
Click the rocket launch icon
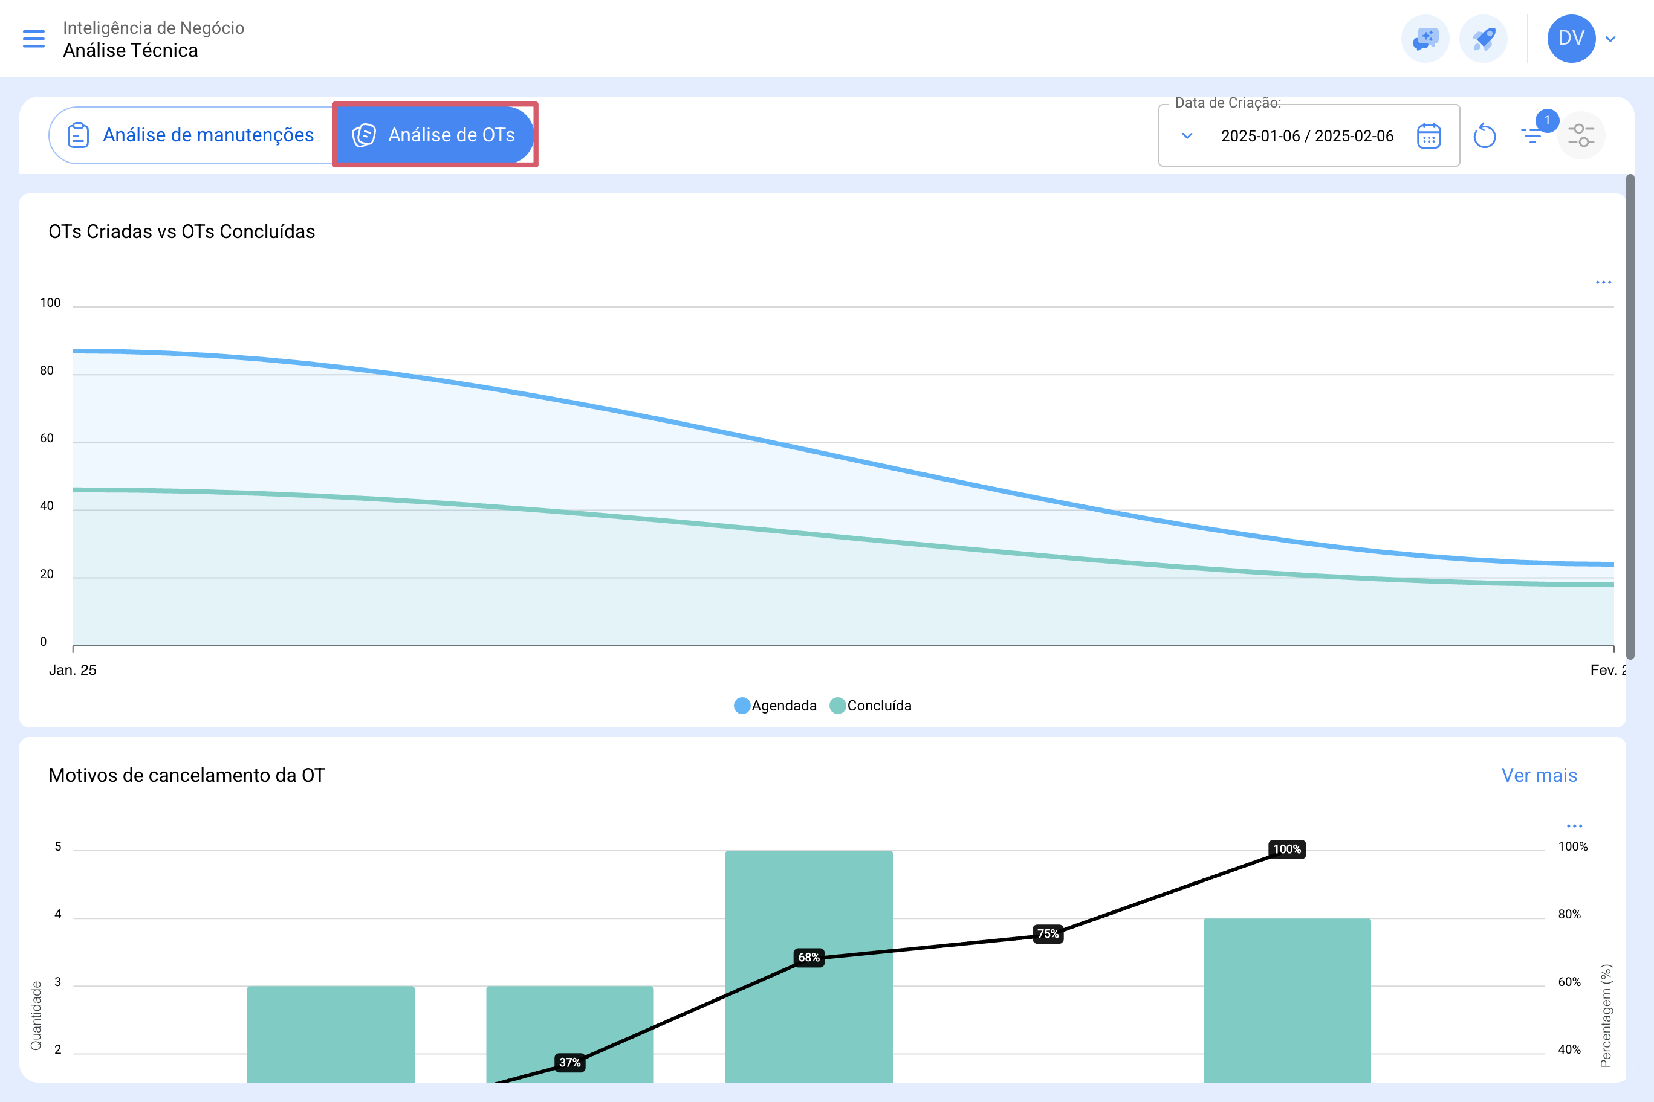tap(1483, 39)
